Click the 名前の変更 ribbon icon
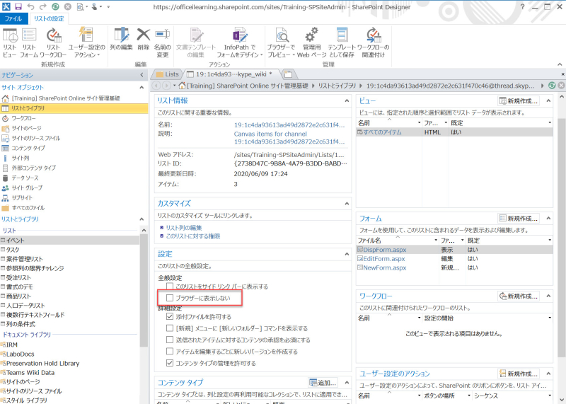This screenshot has height=404, width=566. click(x=163, y=42)
